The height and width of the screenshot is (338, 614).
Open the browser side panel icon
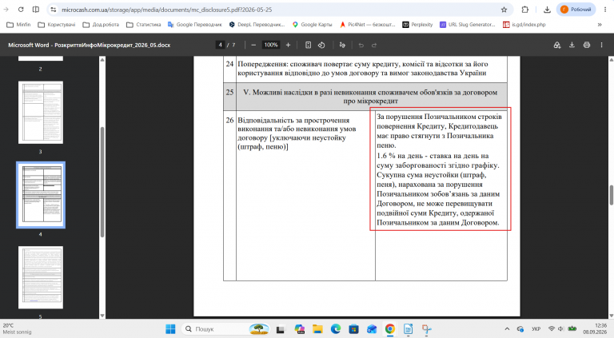(36, 10)
